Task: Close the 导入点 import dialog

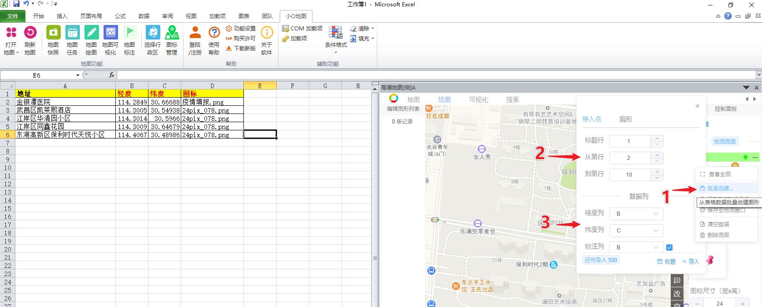Action: pos(698,106)
